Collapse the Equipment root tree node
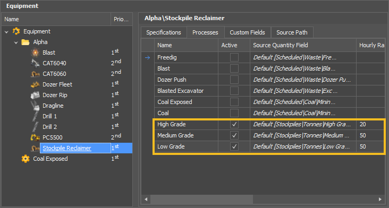Screen dimensions: 389x208 tap(7, 32)
